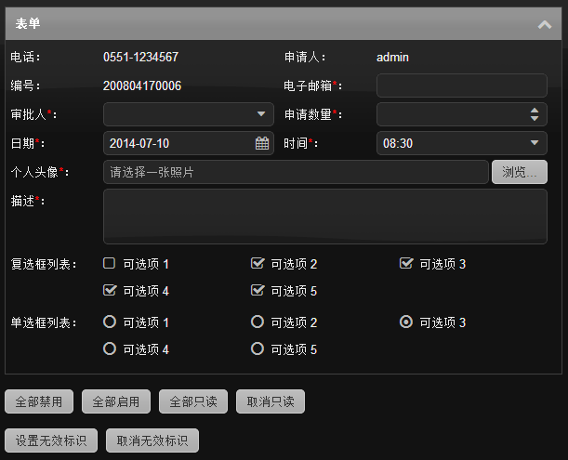Click the selected radio button 可选项 3
The width and height of the screenshot is (568, 460).
point(406,322)
